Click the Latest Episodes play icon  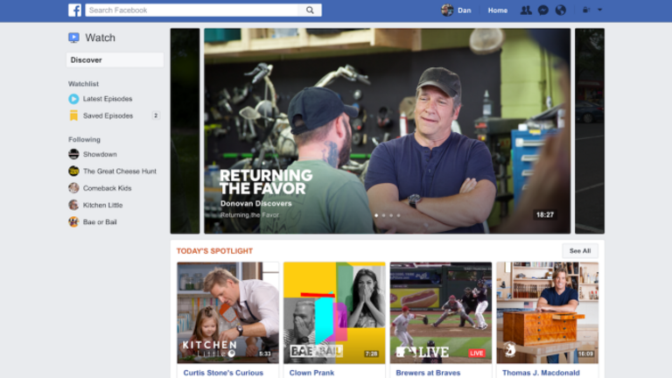pos(73,99)
